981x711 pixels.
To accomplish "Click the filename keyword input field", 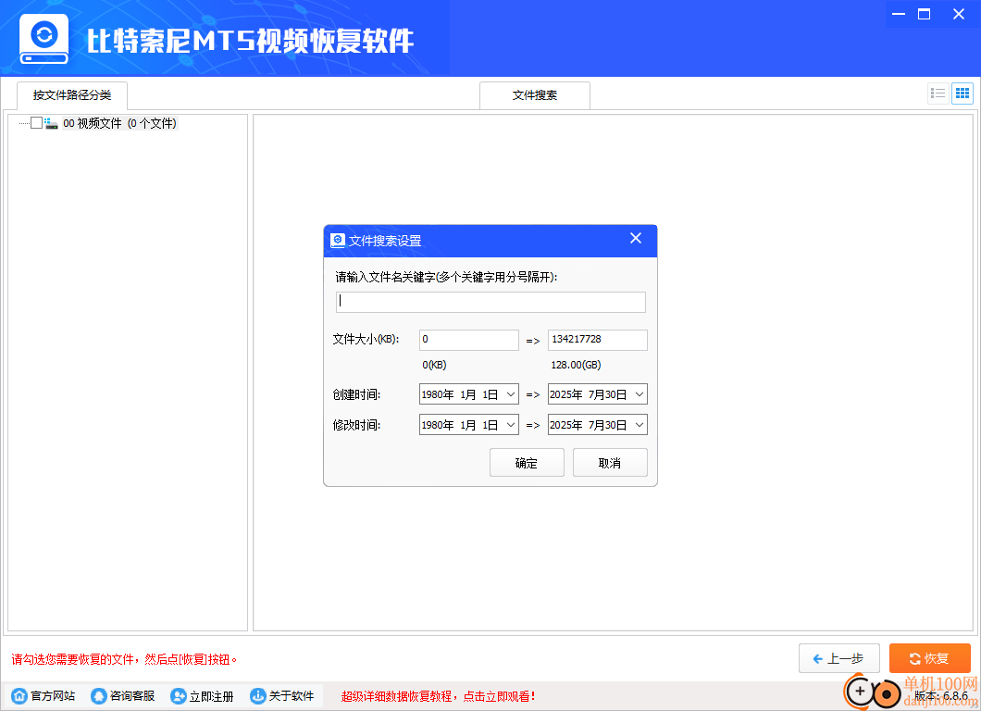I will 490,302.
